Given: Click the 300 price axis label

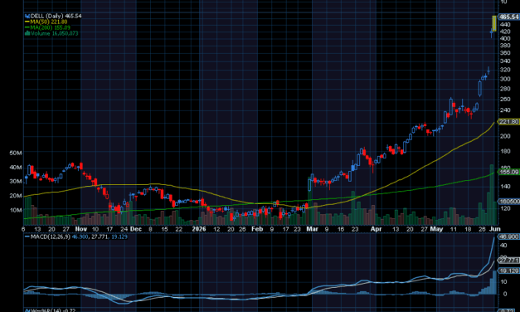Looking at the screenshot, I should click(x=505, y=79).
